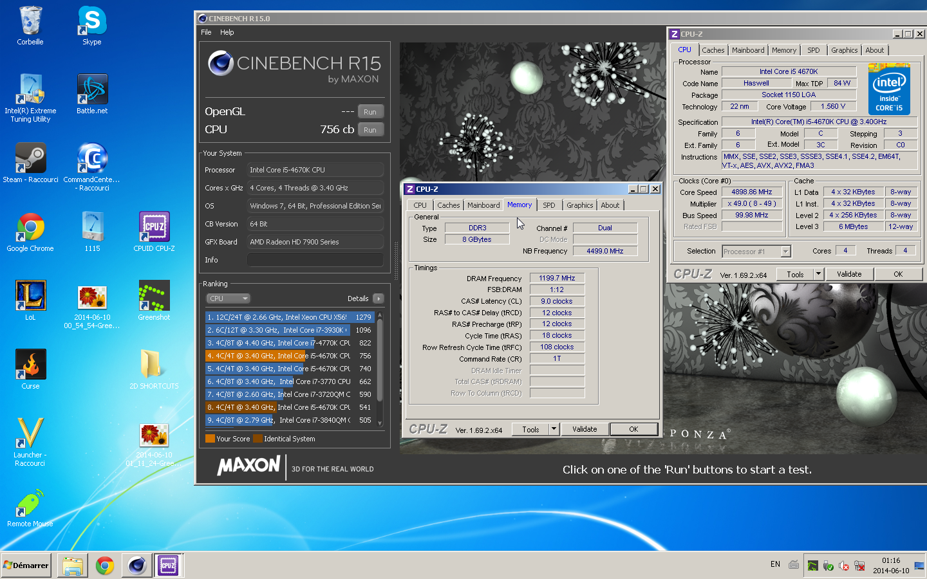Select the CPUID CPU-Z desktop icon
Image resolution: width=927 pixels, height=579 pixels.
pyautogui.click(x=154, y=232)
